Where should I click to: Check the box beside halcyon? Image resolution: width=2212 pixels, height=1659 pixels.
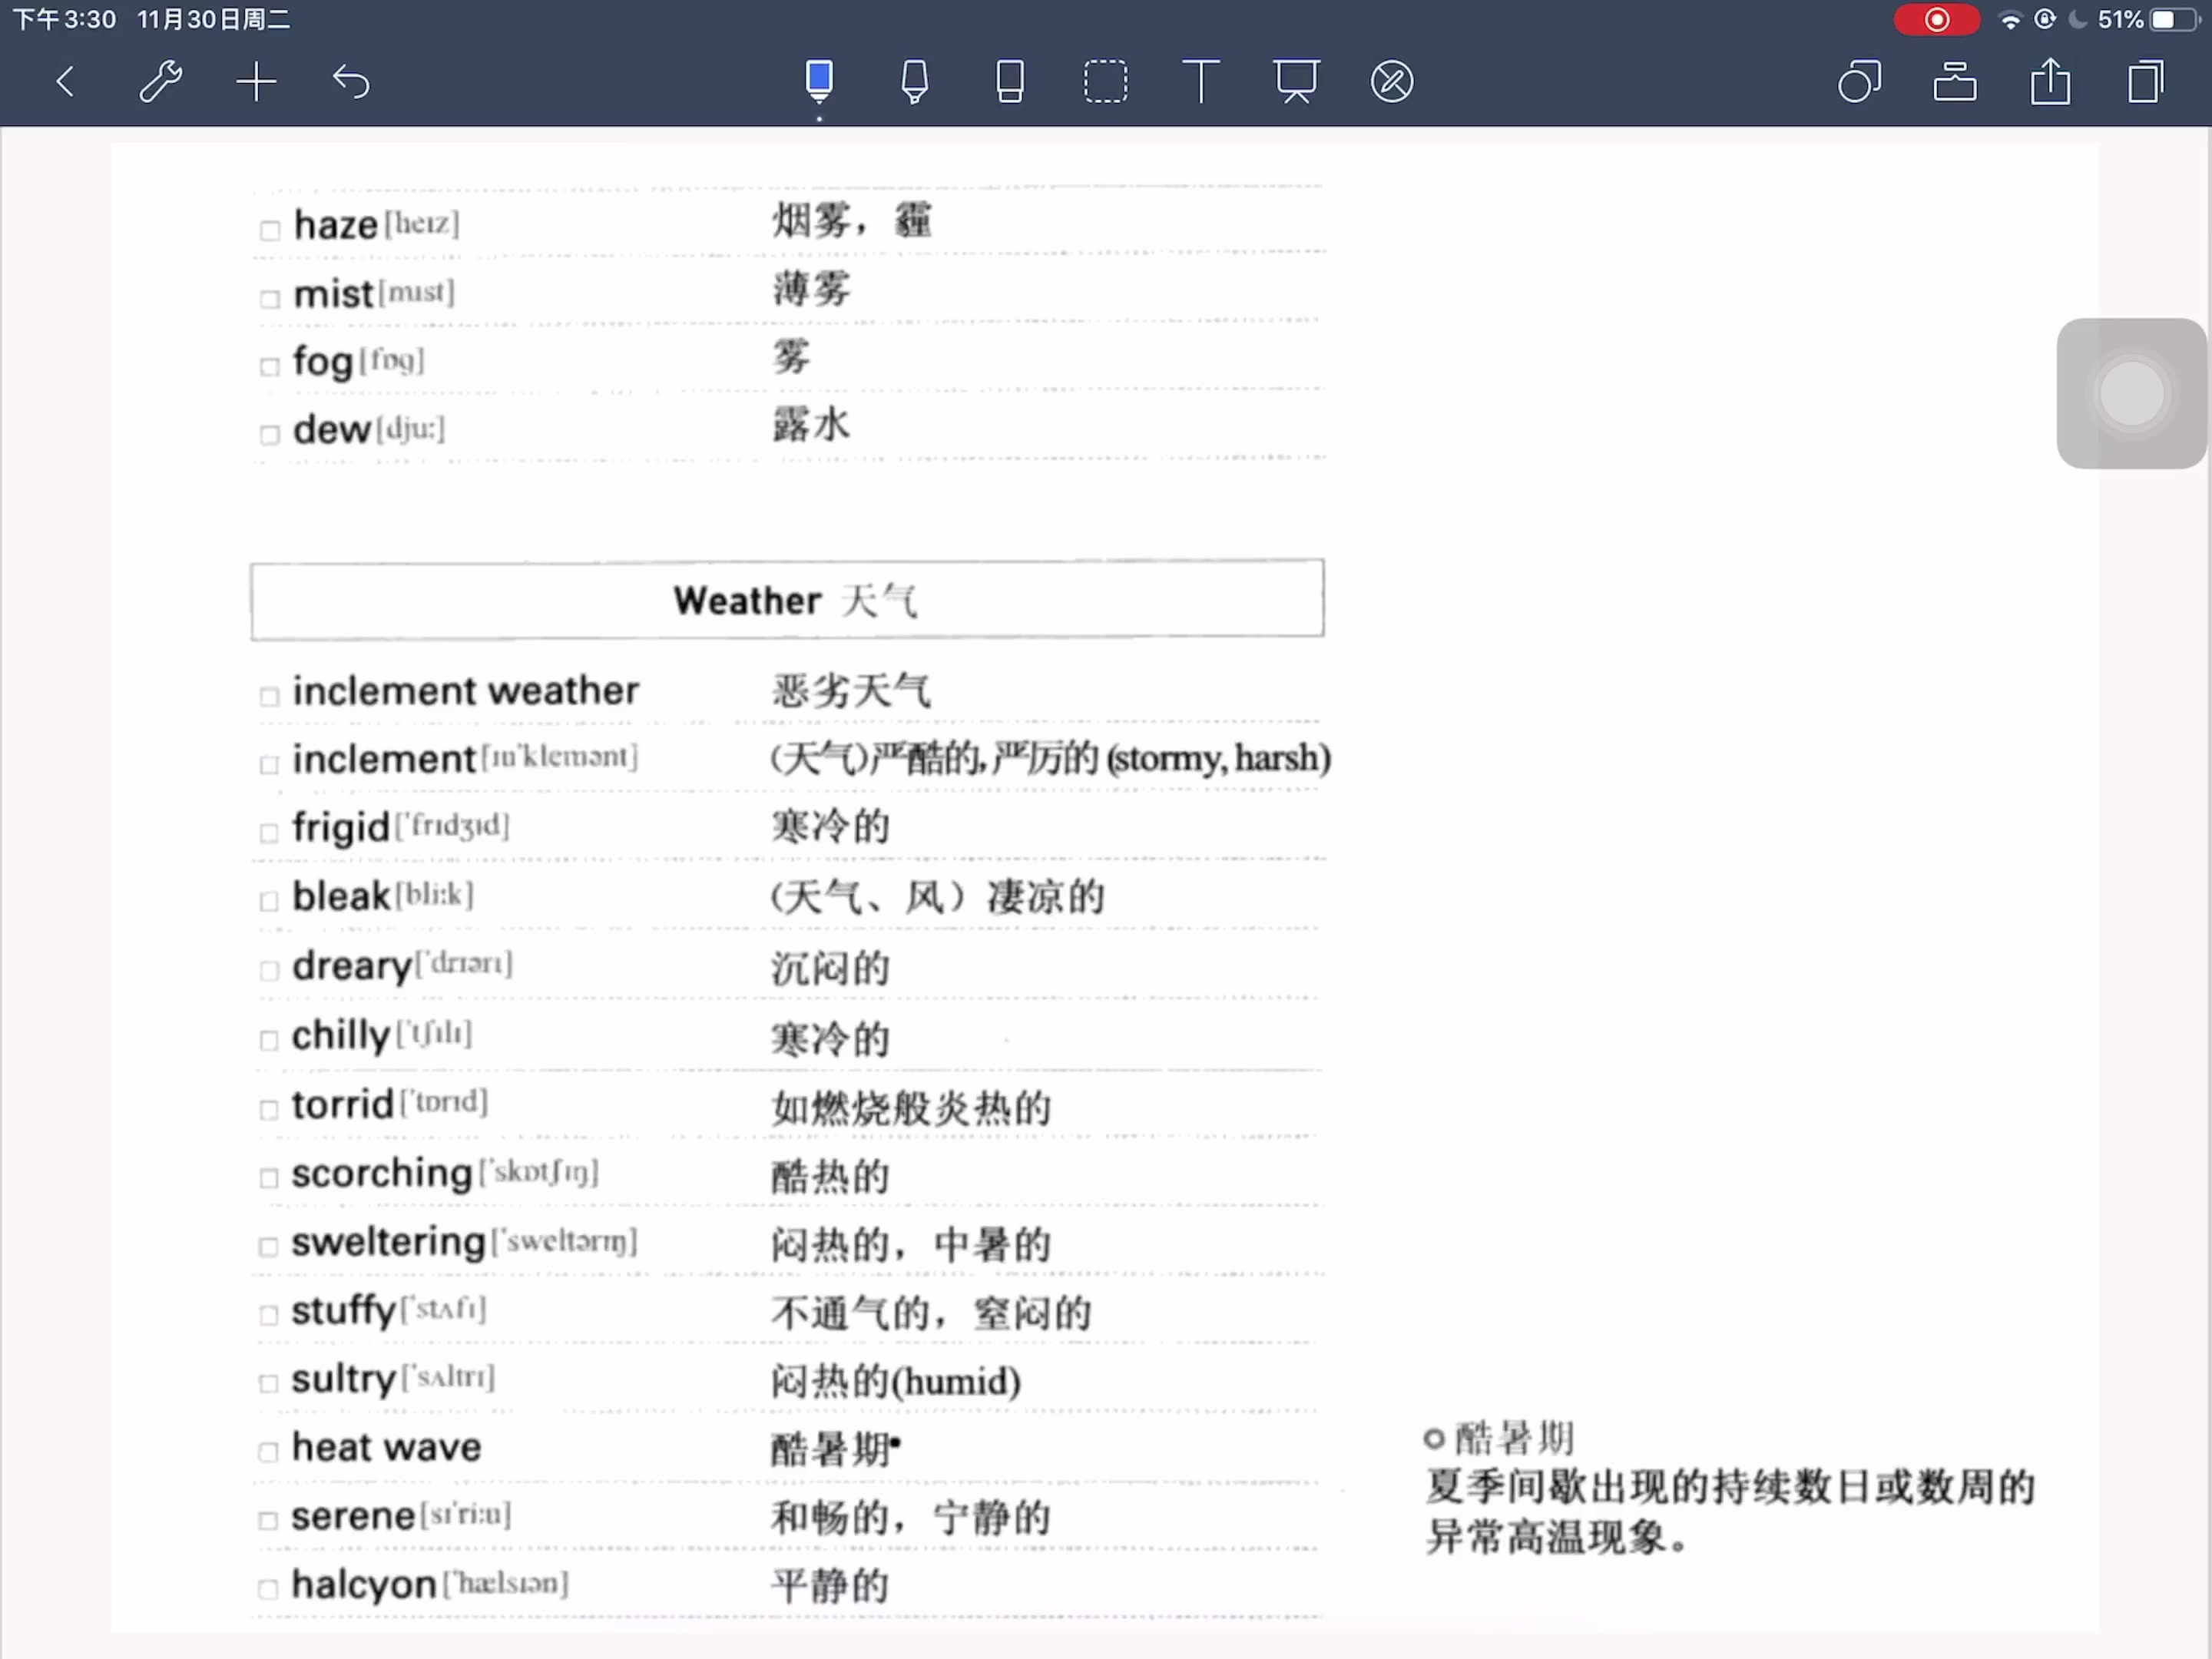tap(268, 1590)
